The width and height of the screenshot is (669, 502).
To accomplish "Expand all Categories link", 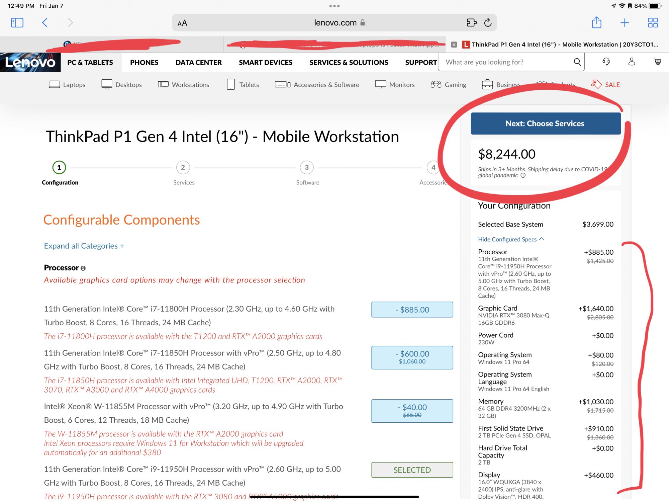I will click(84, 246).
